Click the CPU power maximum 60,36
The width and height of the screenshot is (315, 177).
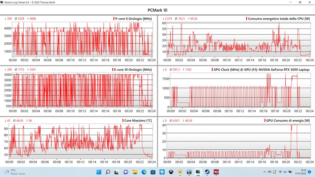click(x=194, y=19)
